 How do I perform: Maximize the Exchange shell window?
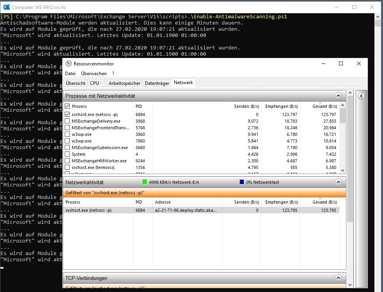coord(354,7)
